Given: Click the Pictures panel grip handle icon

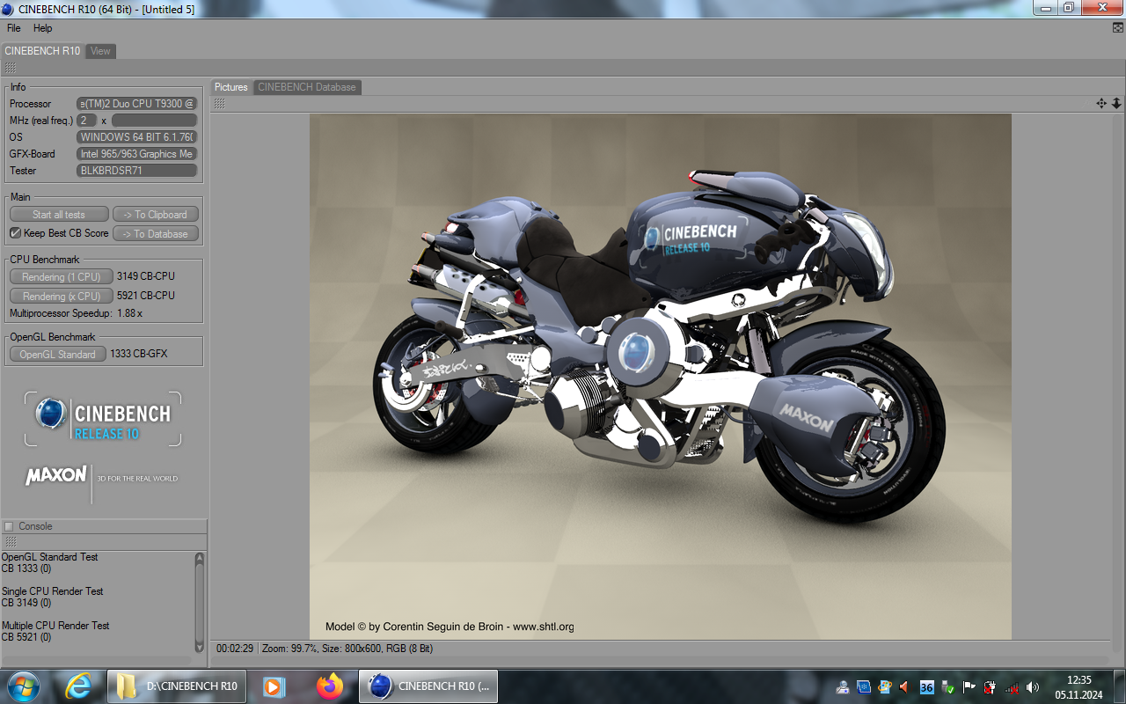Looking at the screenshot, I should tap(219, 104).
